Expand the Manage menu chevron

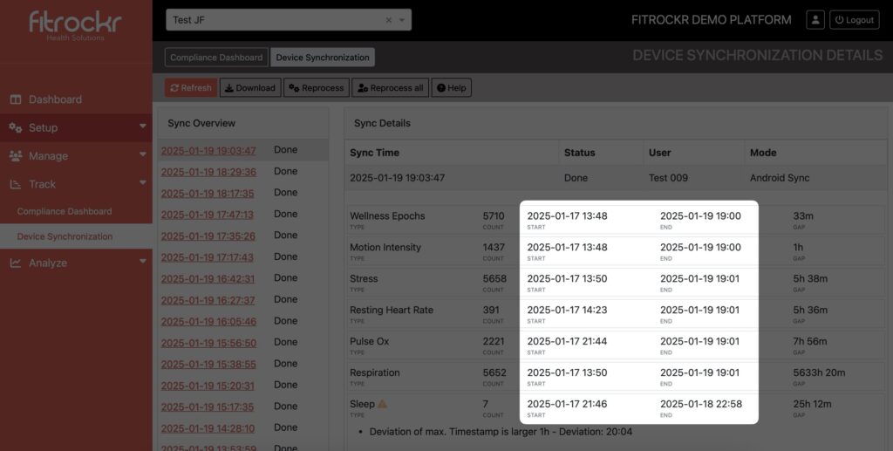point(142,154)
